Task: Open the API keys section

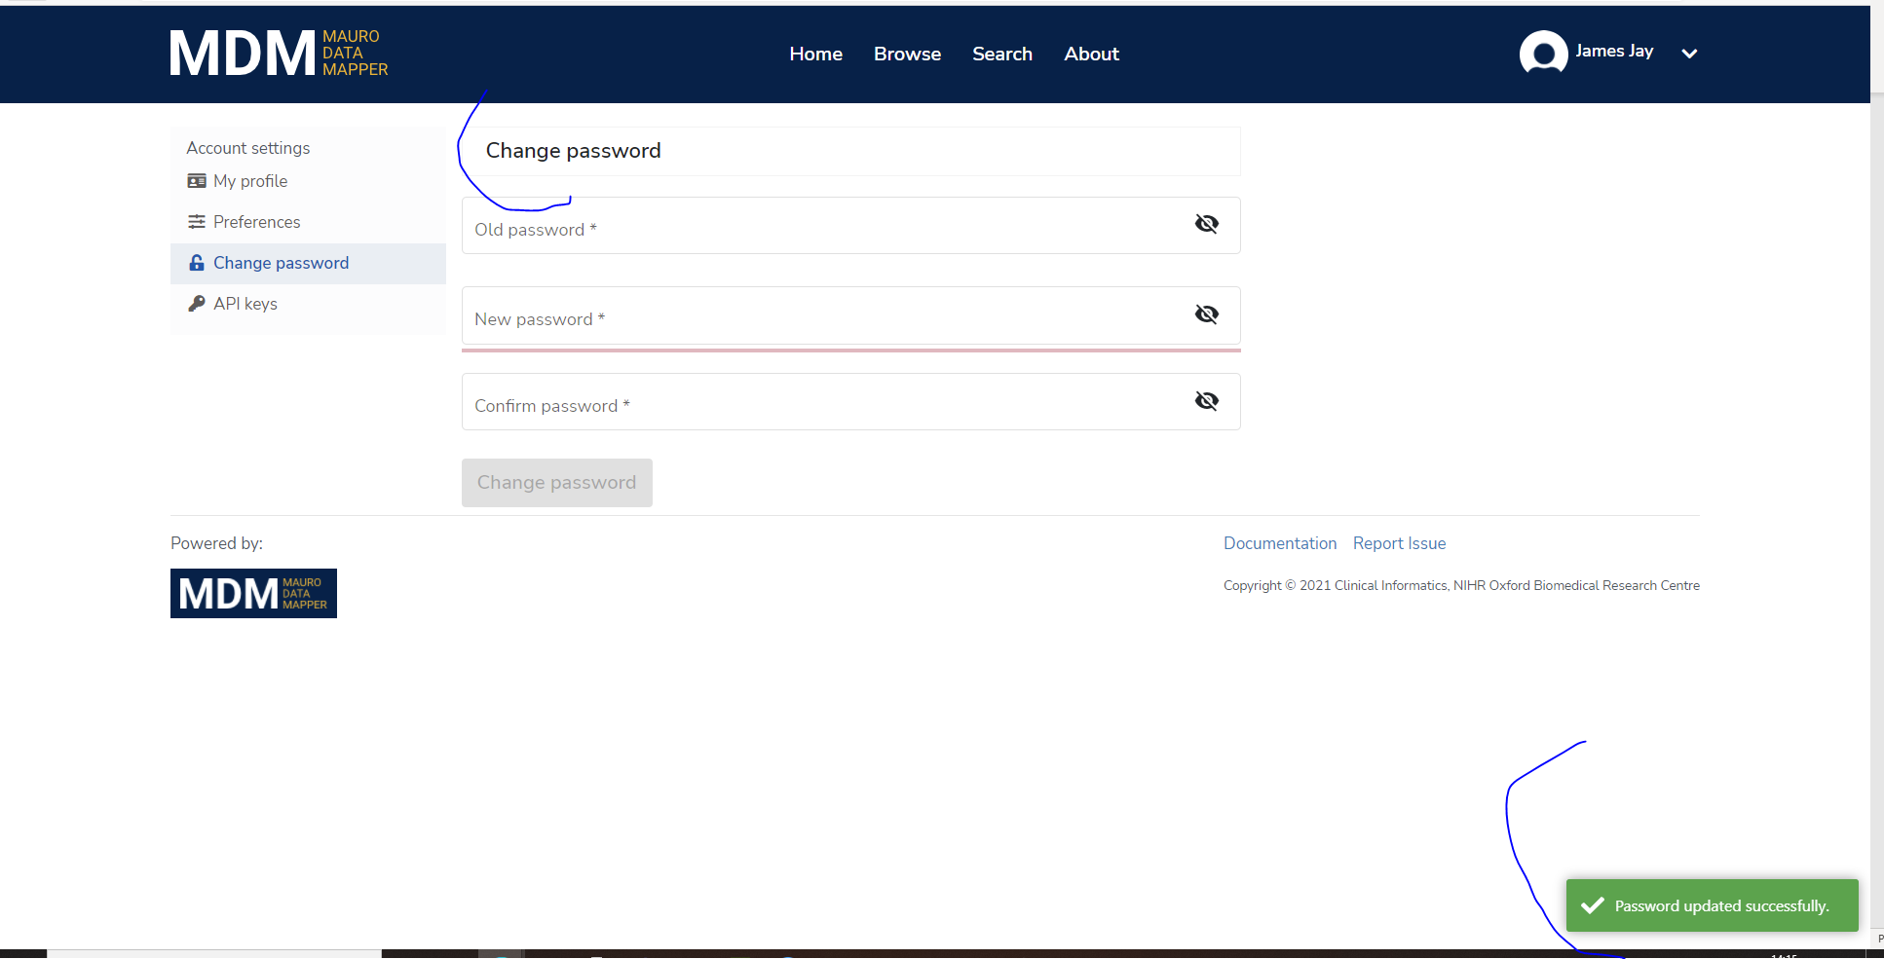Action: [308, 304]
